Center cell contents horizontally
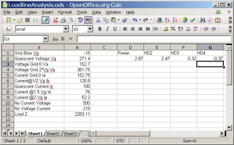Screen dimensions: 234x145 click(133, 29)
